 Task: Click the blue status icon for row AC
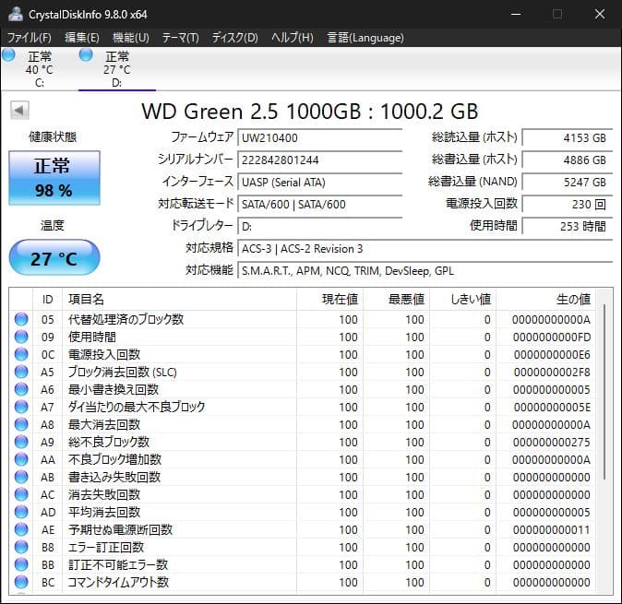click(x=21, y=494)
